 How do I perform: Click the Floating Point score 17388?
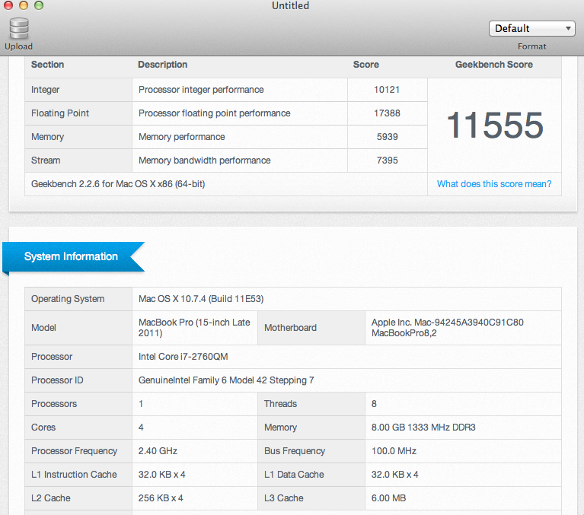coord(387,113)
